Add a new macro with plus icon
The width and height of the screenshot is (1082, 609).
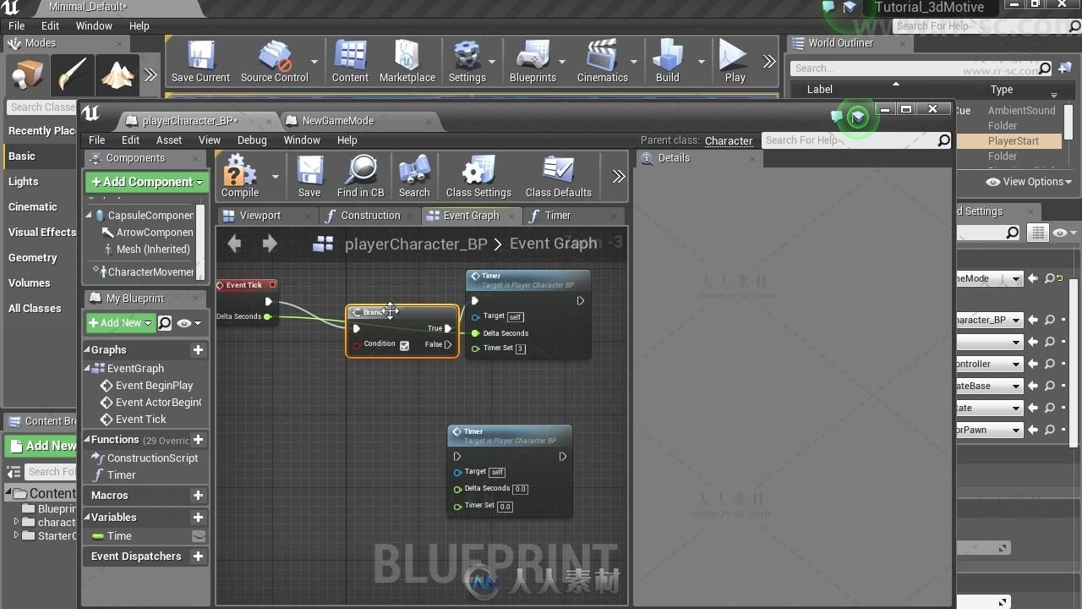pyautogui.click(x=198, y=495)
